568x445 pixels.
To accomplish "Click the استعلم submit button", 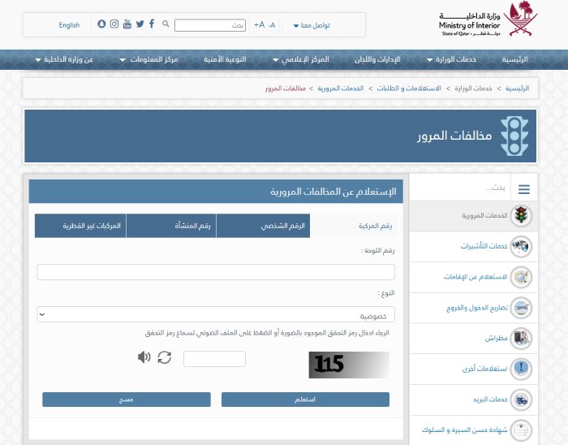I will [305, 400].
